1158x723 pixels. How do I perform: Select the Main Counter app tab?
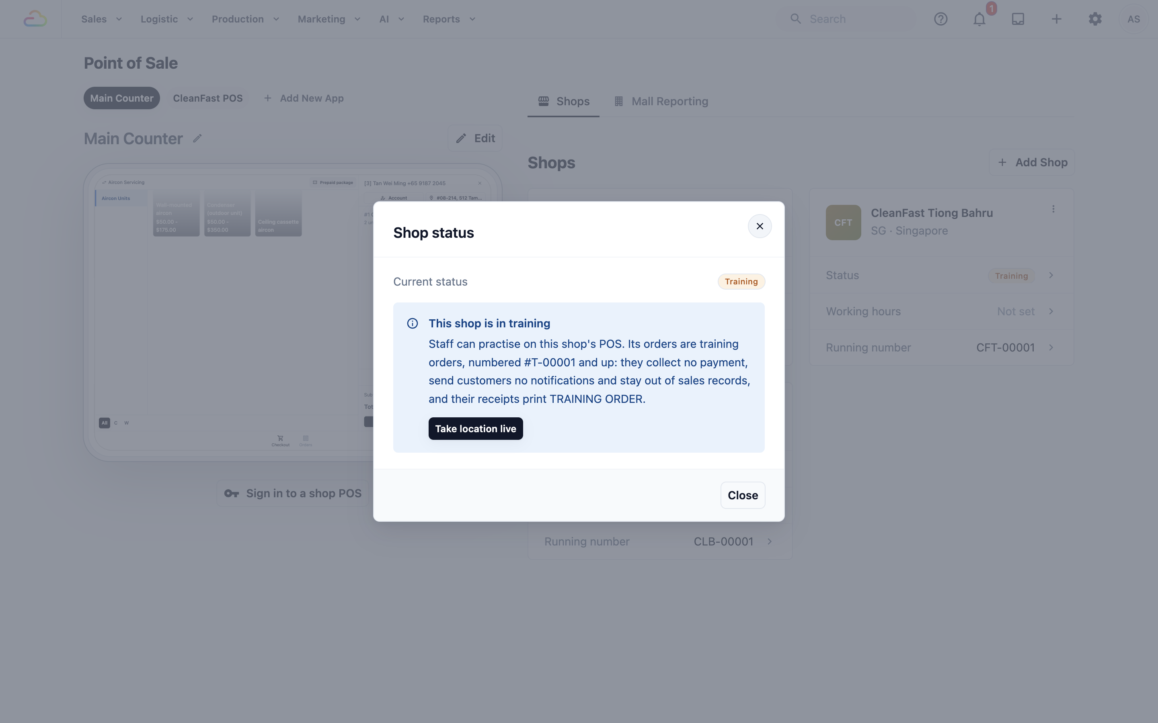coord(121,98)
